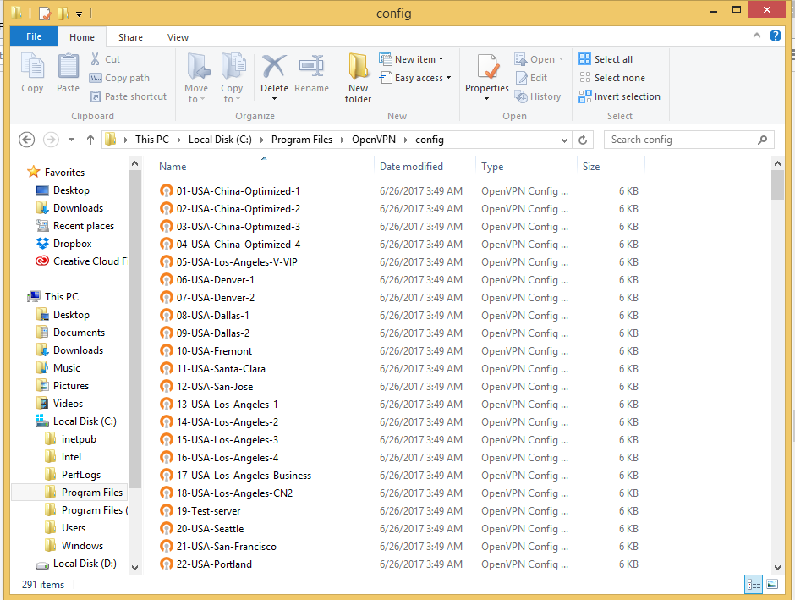Switch to the Home ribbon tab

pos(82,37)
